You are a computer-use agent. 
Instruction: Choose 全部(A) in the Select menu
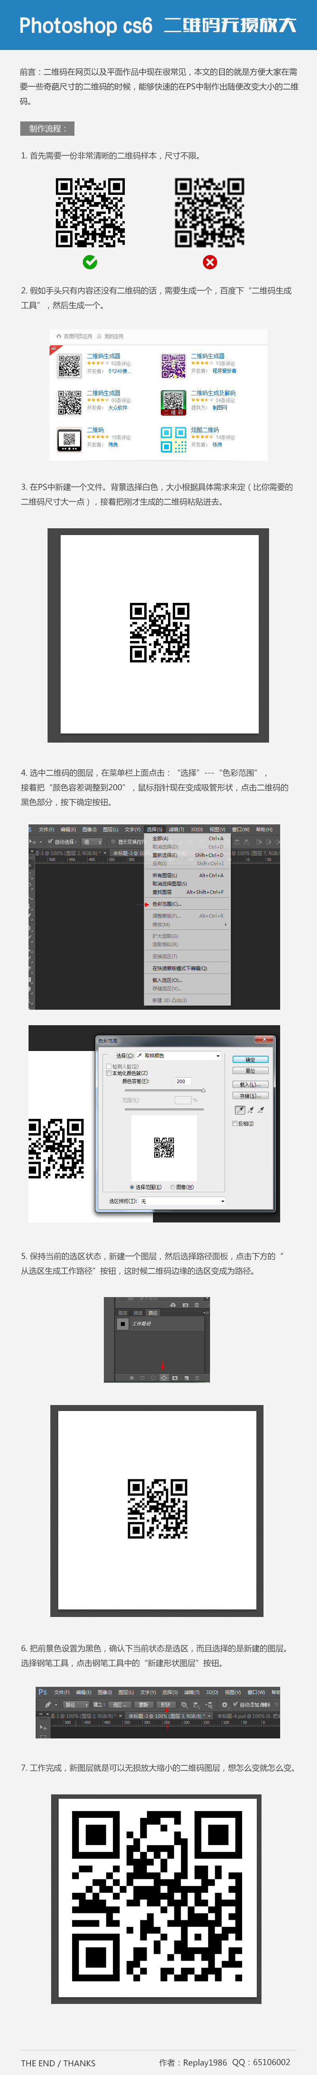pyautogui.click(x=161, y=838)
